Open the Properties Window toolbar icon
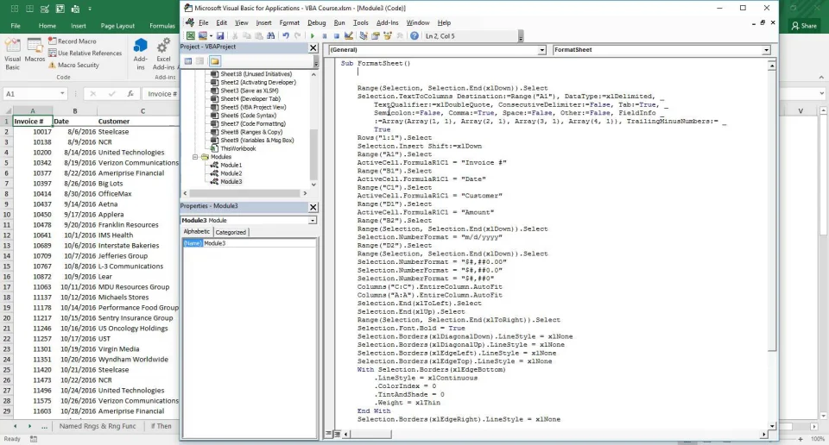 (376, 36)
